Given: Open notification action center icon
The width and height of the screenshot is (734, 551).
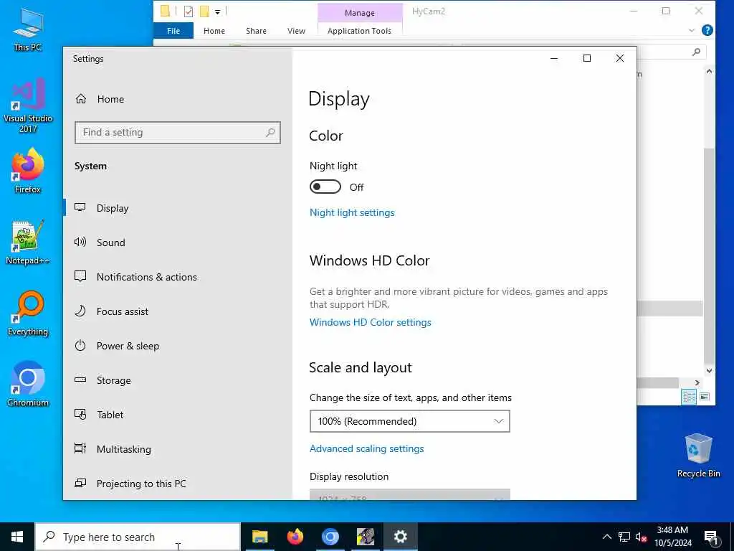Looking at the screenshot, I should pos(711,537).
